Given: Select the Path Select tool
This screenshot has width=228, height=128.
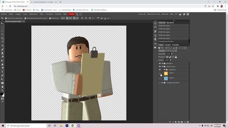Looking at the screenshot, I should pos(2,79).
